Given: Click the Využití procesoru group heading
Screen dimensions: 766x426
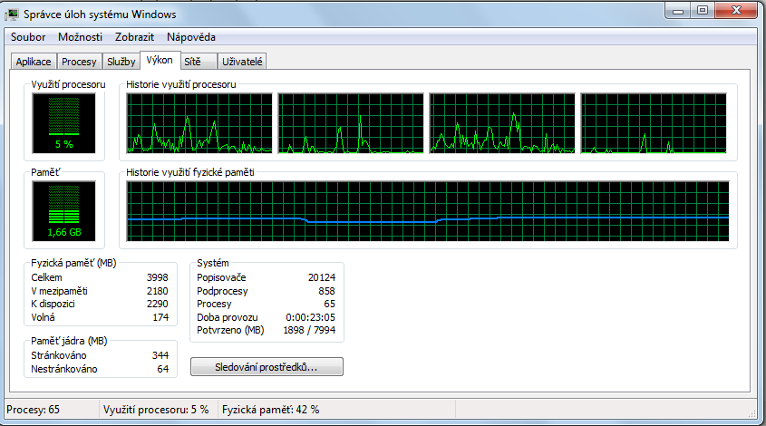Looking at the screenshot, I should pyautogui.click(x=68, y=84).
